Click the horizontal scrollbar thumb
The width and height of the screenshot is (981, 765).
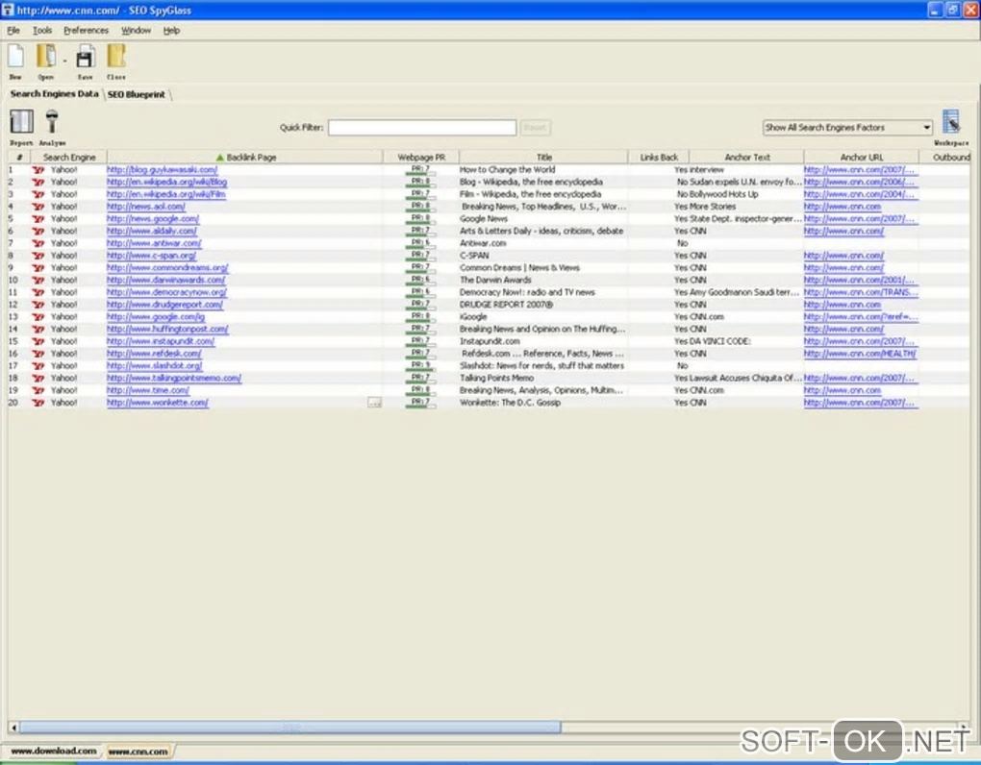point(290,727)
